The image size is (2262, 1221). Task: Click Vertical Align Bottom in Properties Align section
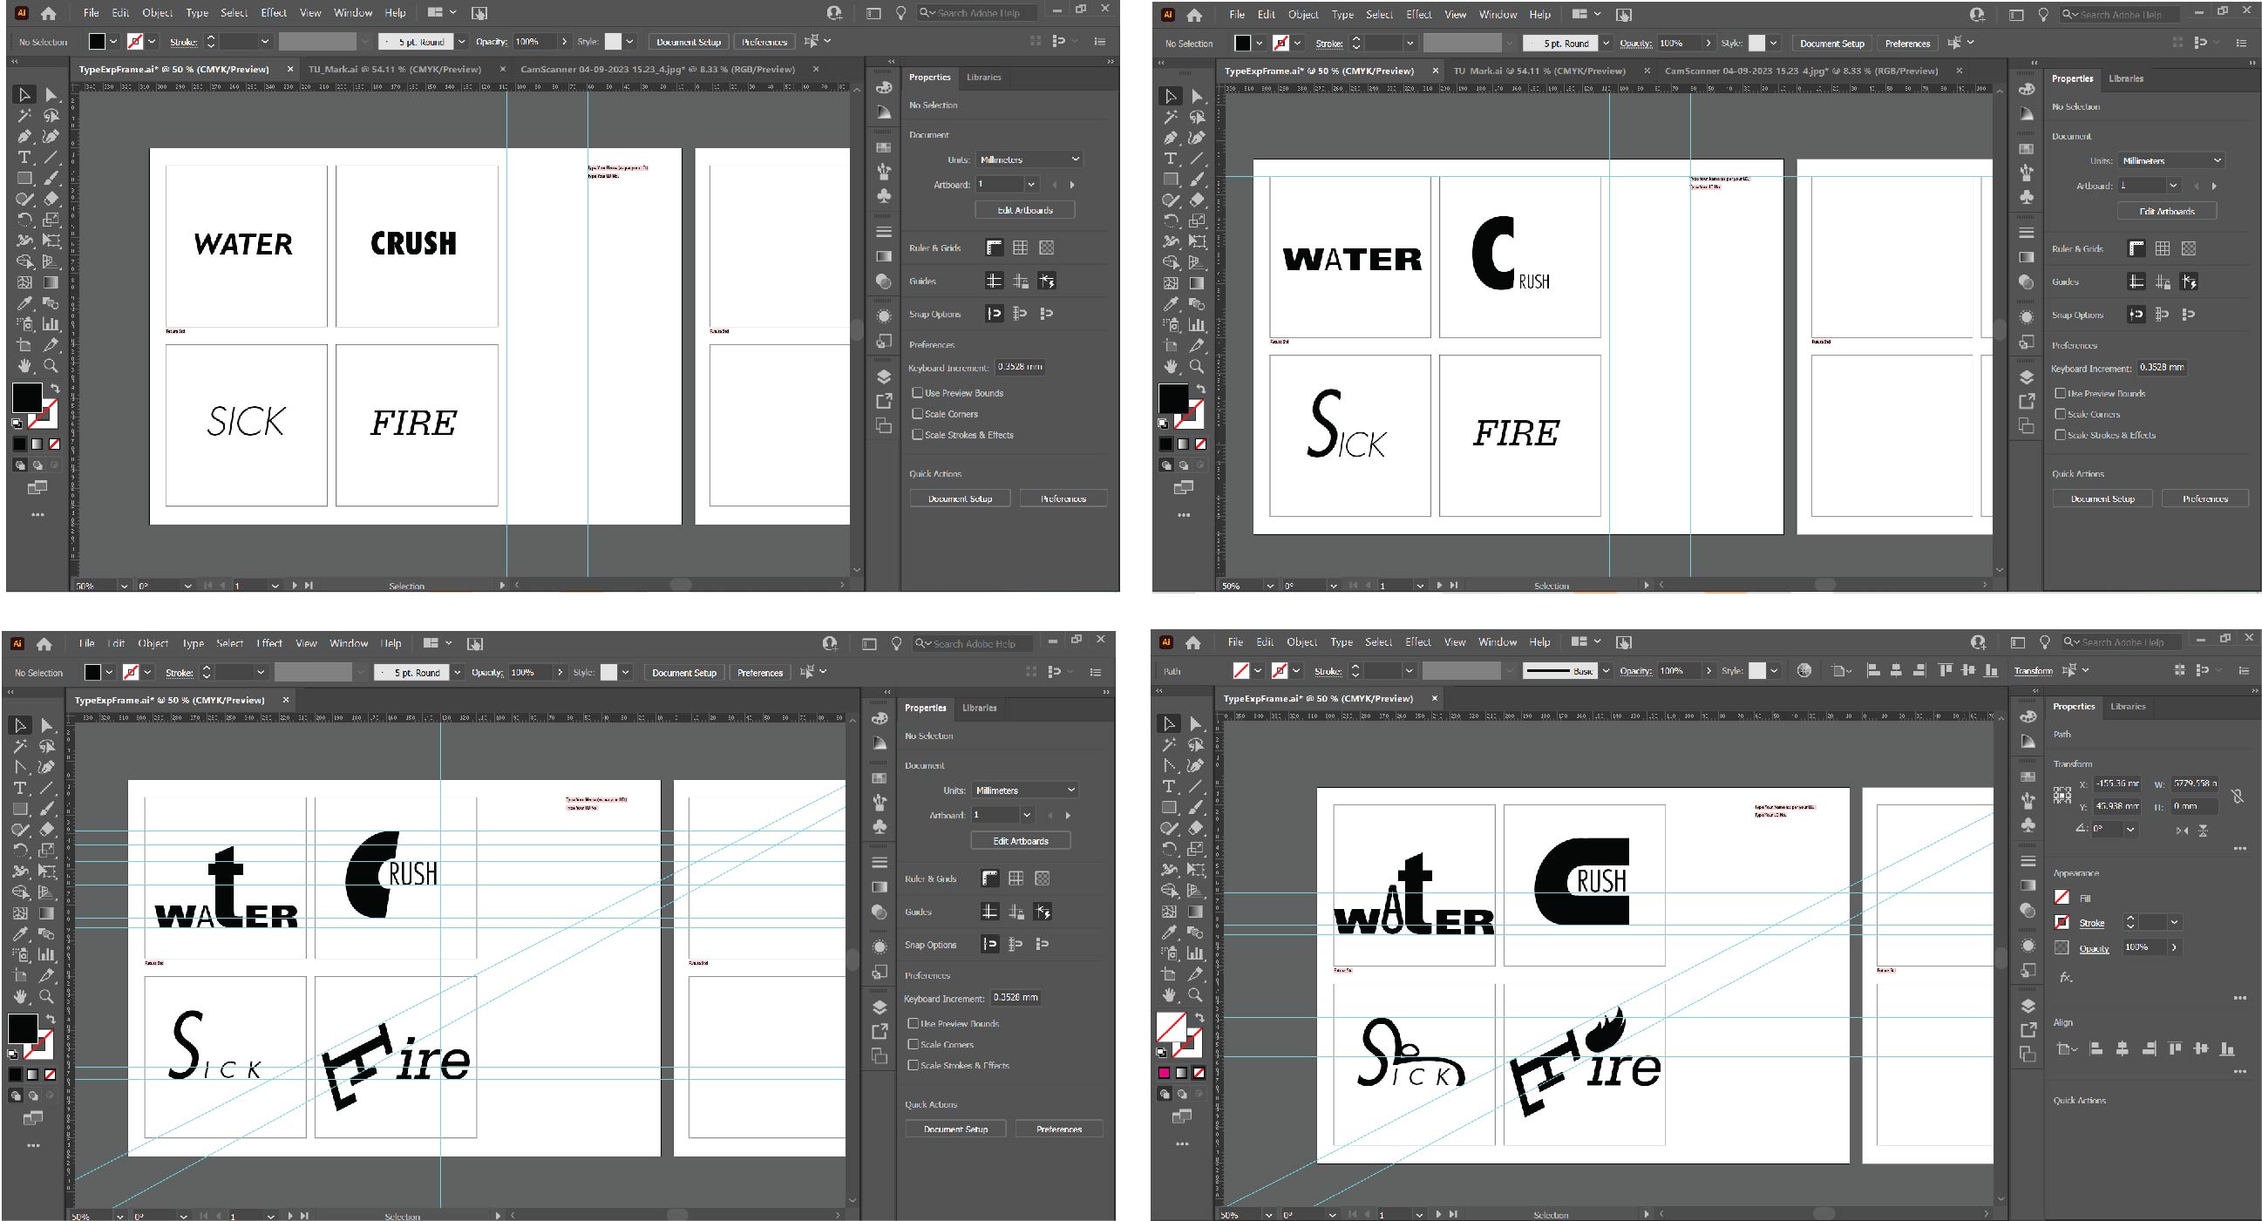click(x=2227, y=1049)
